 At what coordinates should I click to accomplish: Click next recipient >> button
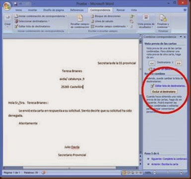[179, 63]
